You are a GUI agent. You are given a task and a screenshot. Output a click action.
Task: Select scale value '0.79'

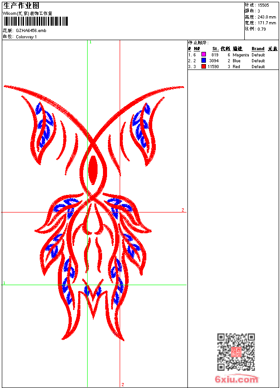261,29
